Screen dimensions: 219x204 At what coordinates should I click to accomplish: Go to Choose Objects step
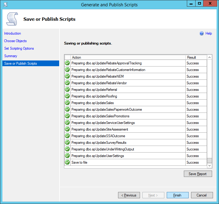[15, 41]
